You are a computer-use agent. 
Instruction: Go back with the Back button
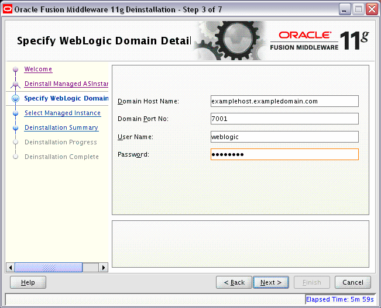(x=234, y=282)
